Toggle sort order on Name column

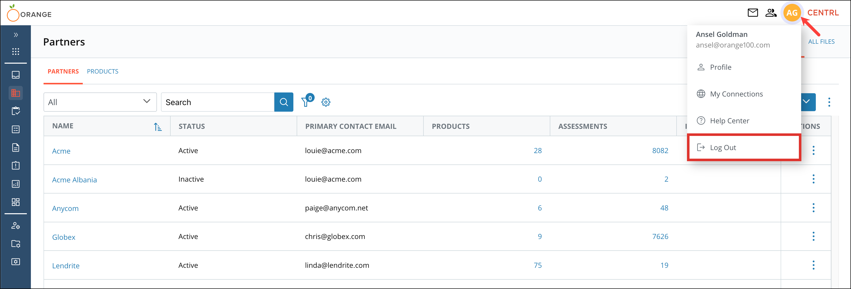tap(158, 127)
